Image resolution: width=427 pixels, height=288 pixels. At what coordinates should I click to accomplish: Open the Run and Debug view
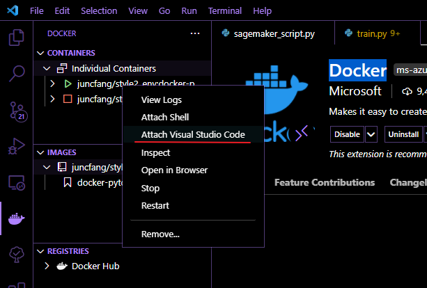(x=16, y=146)
